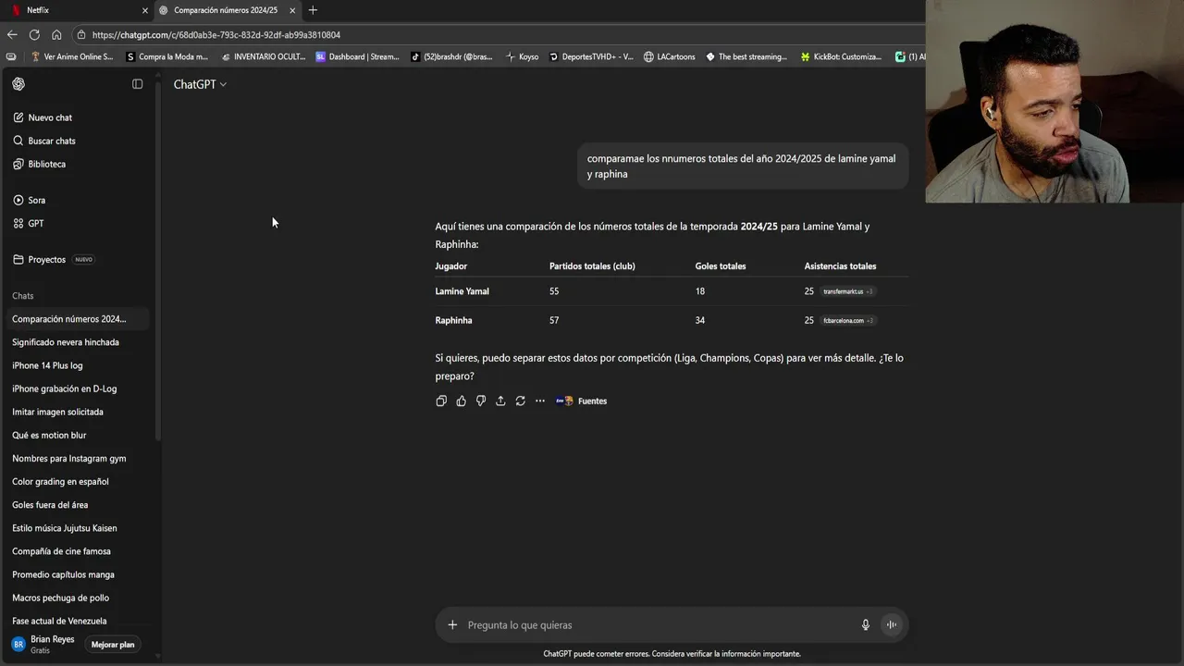Click the Sora play icon
The image size is (1184, 666).
point(18,200)
